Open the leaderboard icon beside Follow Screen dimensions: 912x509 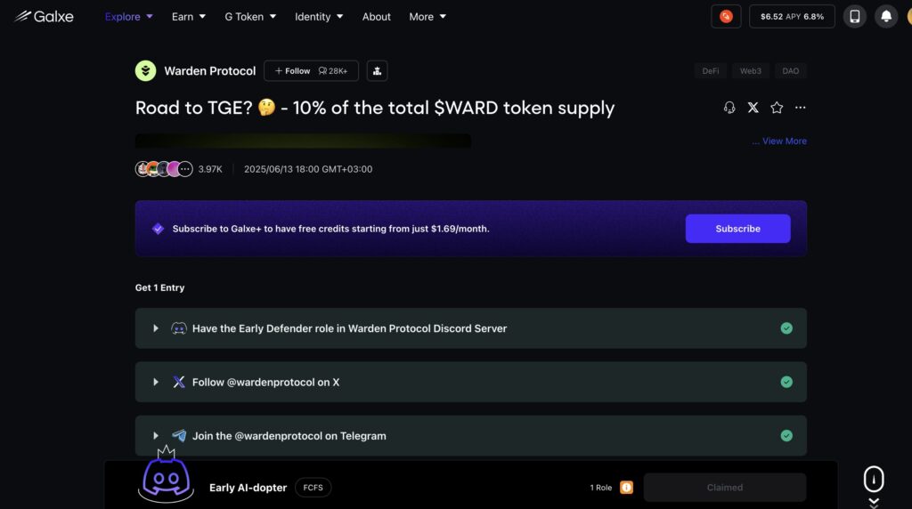coord(377,71)
